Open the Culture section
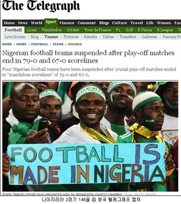 tap(119, 23)
